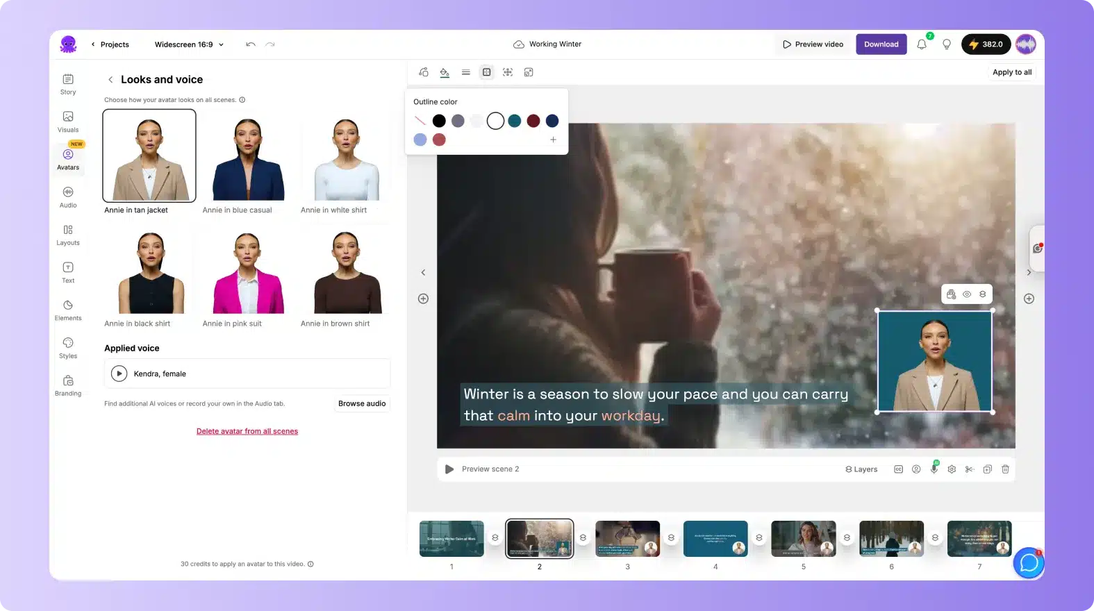
Task: Click Browse audio button
Action: pyautogui.click(x=362, y=403)
